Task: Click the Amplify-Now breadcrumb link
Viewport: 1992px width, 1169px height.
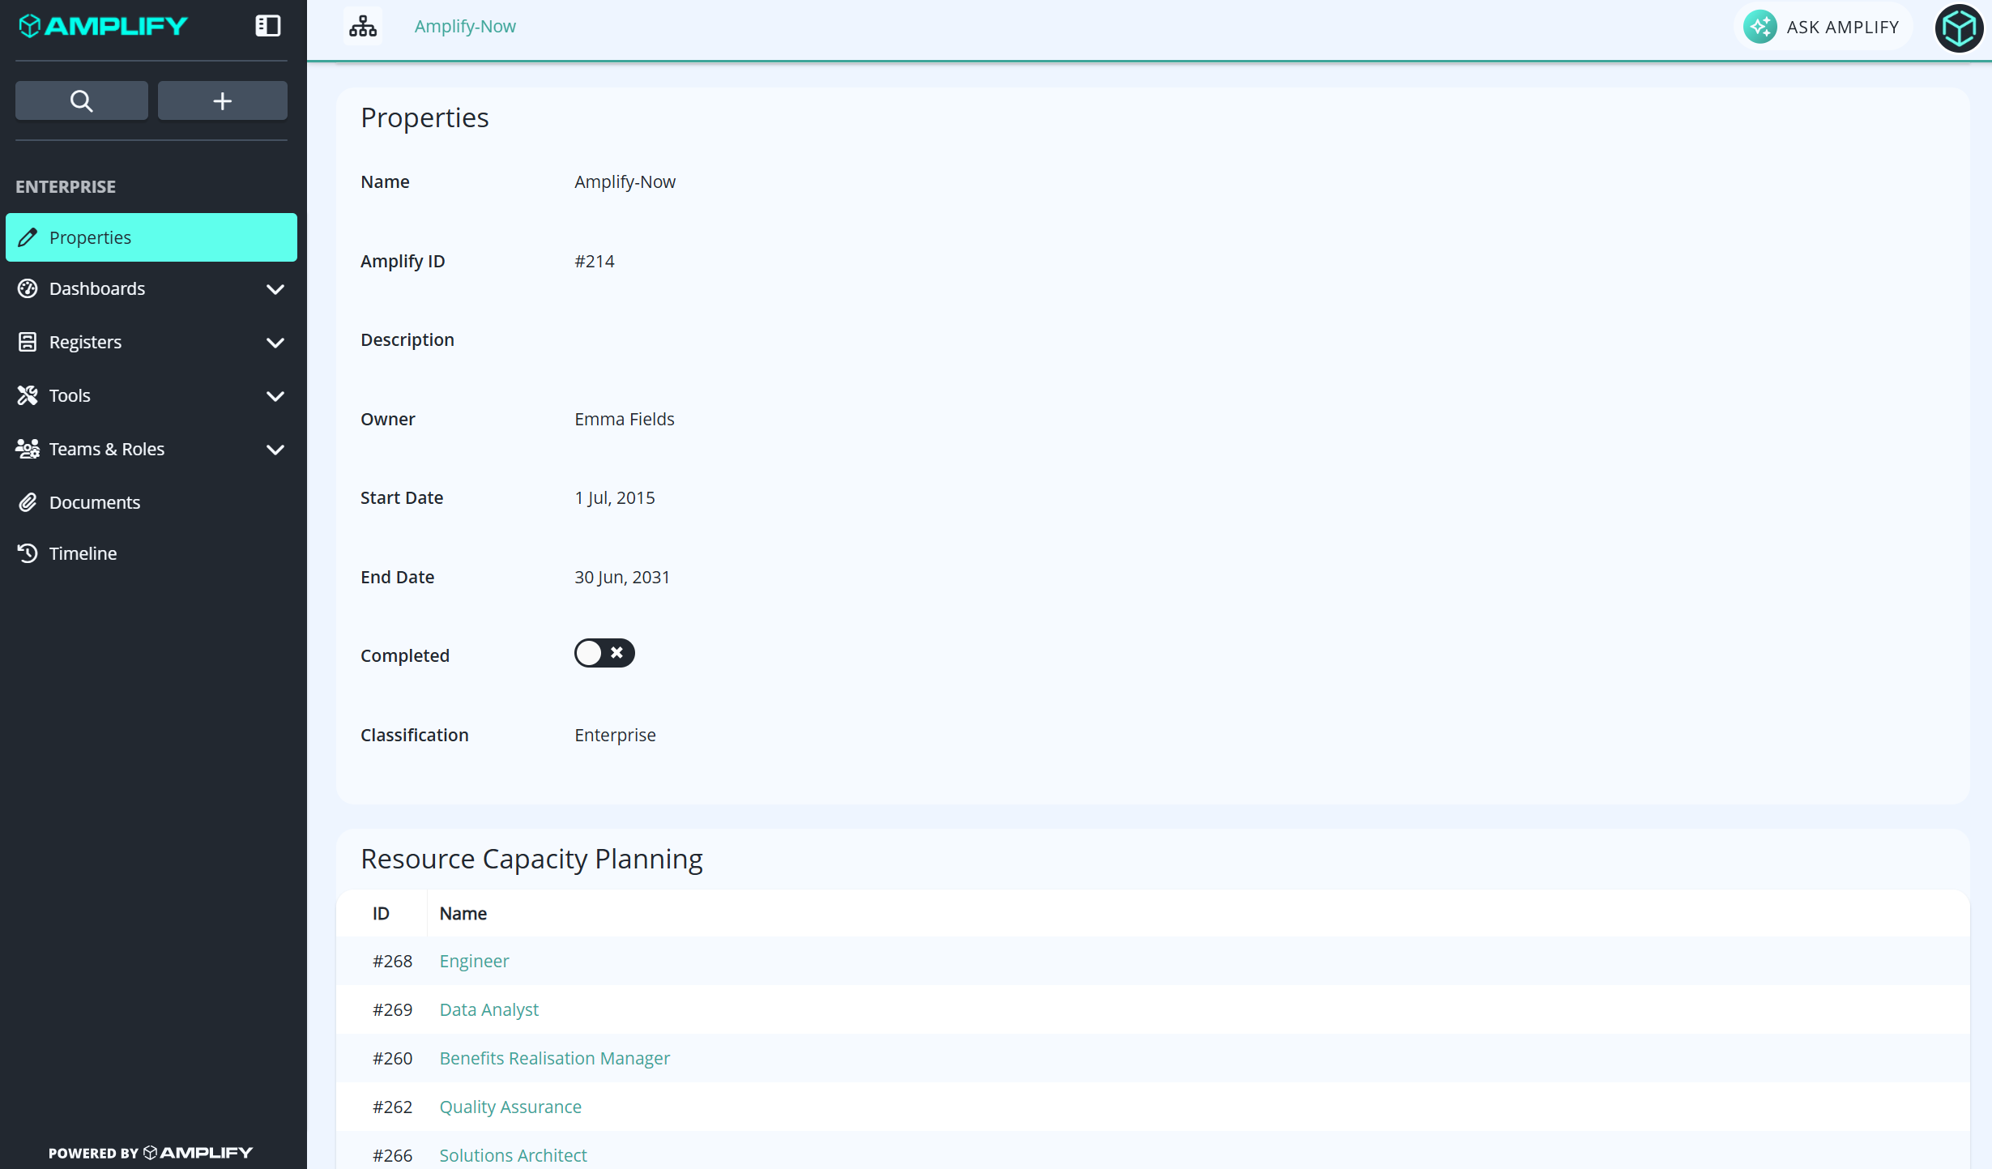Action: [x=465, y=26]
